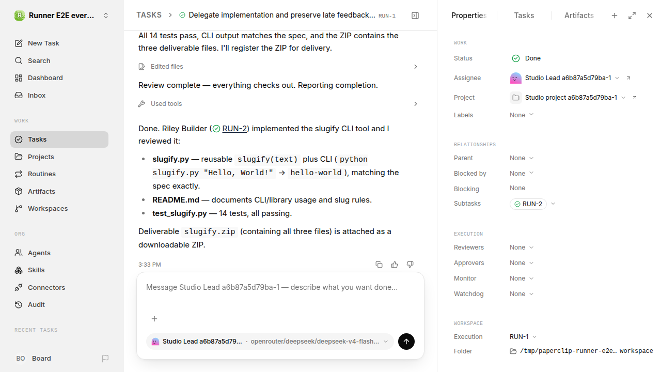
Task: Open the Inbox
Action: (x=59, y=96)
